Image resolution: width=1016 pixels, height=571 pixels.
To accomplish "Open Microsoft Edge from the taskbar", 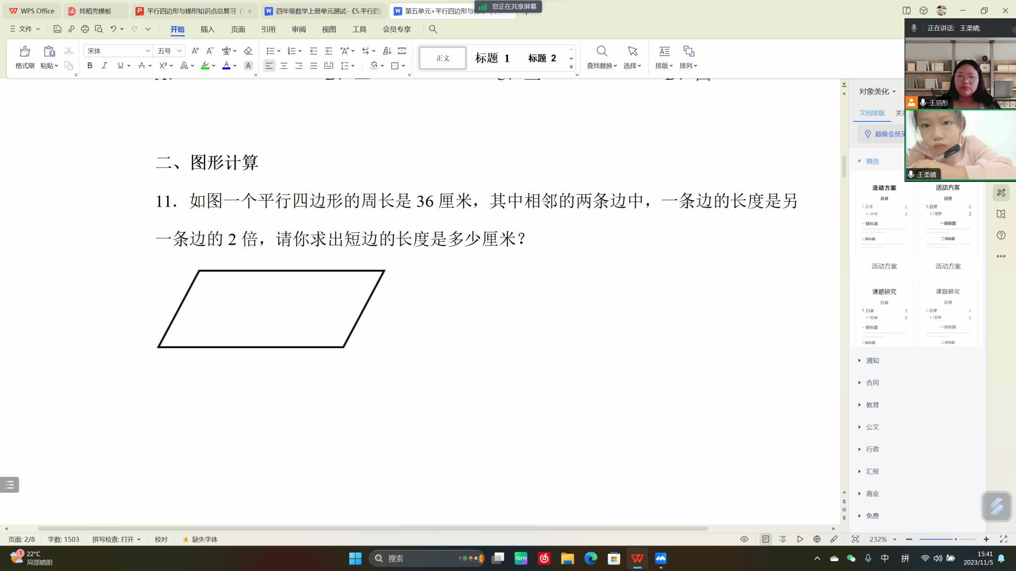I will pyautogui.click(x=590, y=559).
